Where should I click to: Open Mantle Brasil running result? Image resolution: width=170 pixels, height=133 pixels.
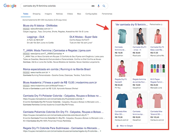pyautogui.click(x=57, y=69)
